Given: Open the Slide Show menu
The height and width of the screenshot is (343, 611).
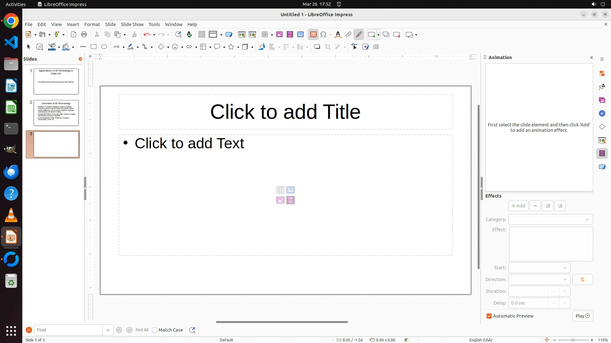Looking at the screenshot, I should [132, 24].
